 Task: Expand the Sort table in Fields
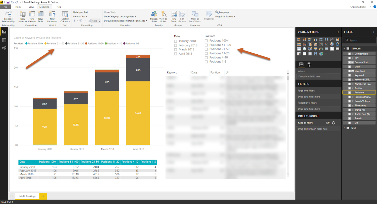(344, 128)
